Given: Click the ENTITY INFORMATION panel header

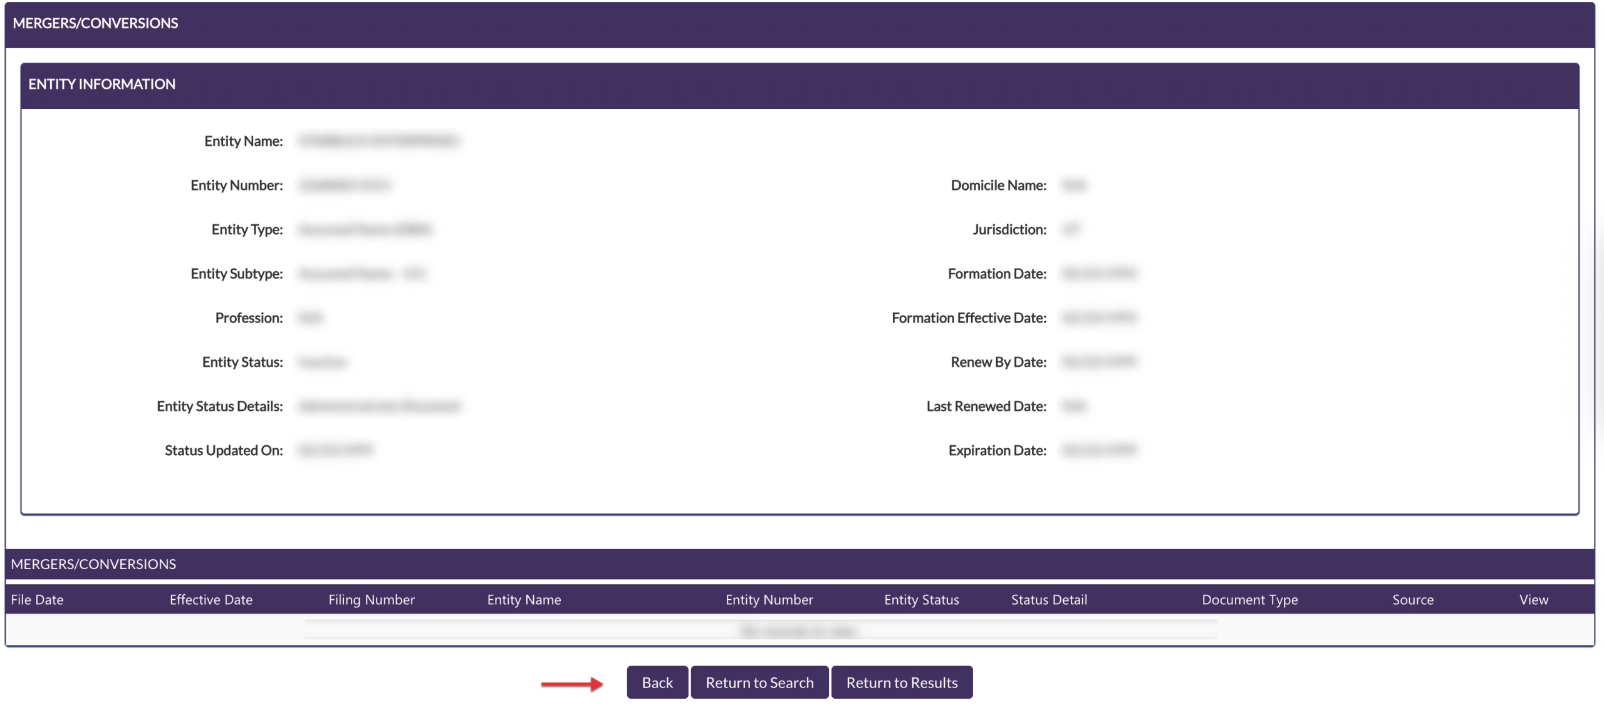Looking at the screenshot, I should coord(102,85).
